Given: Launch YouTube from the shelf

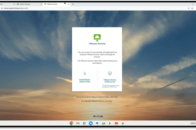Looking at the screenshot, I should [116, 123].
